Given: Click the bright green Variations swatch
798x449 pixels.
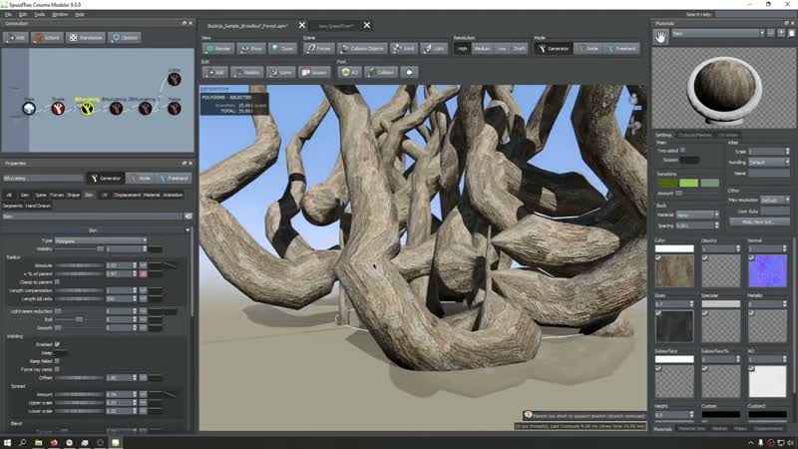Looking at the screenshot, I should coord(688,184).
